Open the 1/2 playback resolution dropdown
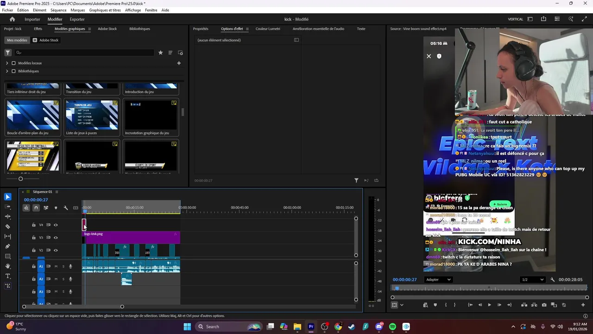The image size is (593, 334). tap(532, 280)
